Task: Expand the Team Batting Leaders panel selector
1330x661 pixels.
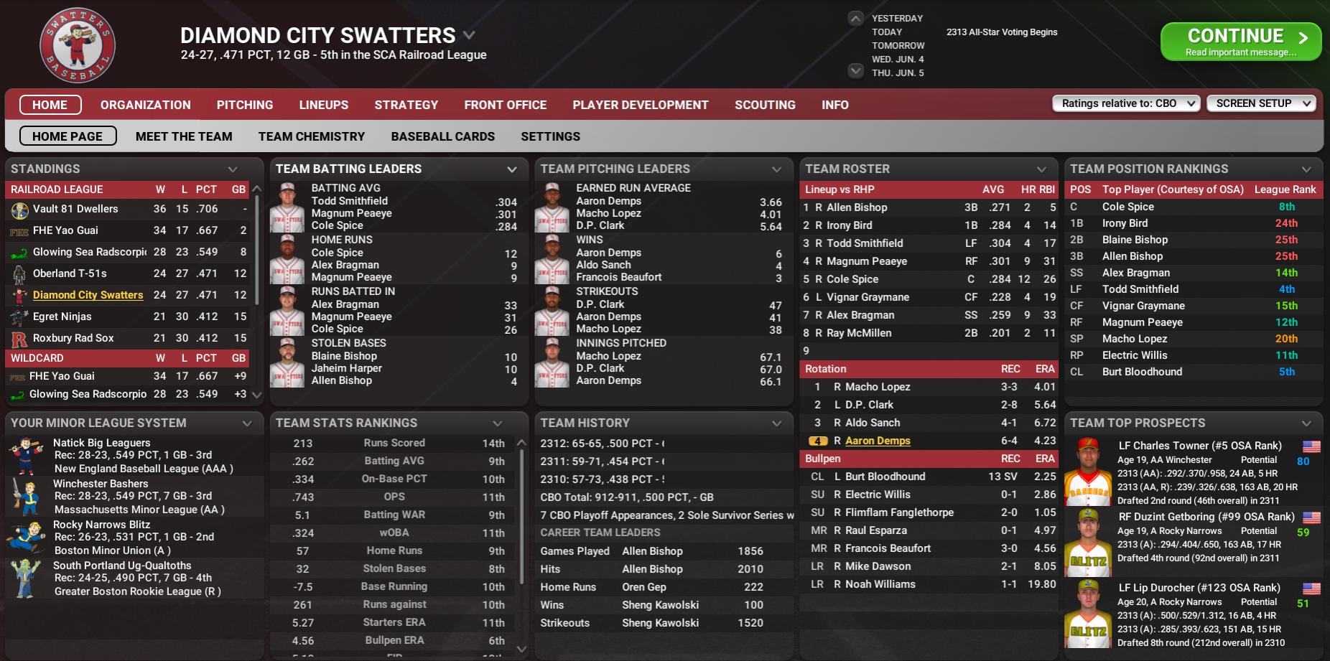Action: click(x=512, y=169)
